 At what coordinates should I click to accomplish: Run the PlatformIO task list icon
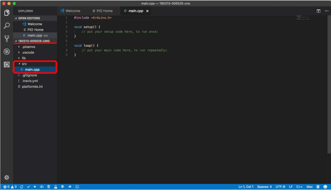[63, 187]
